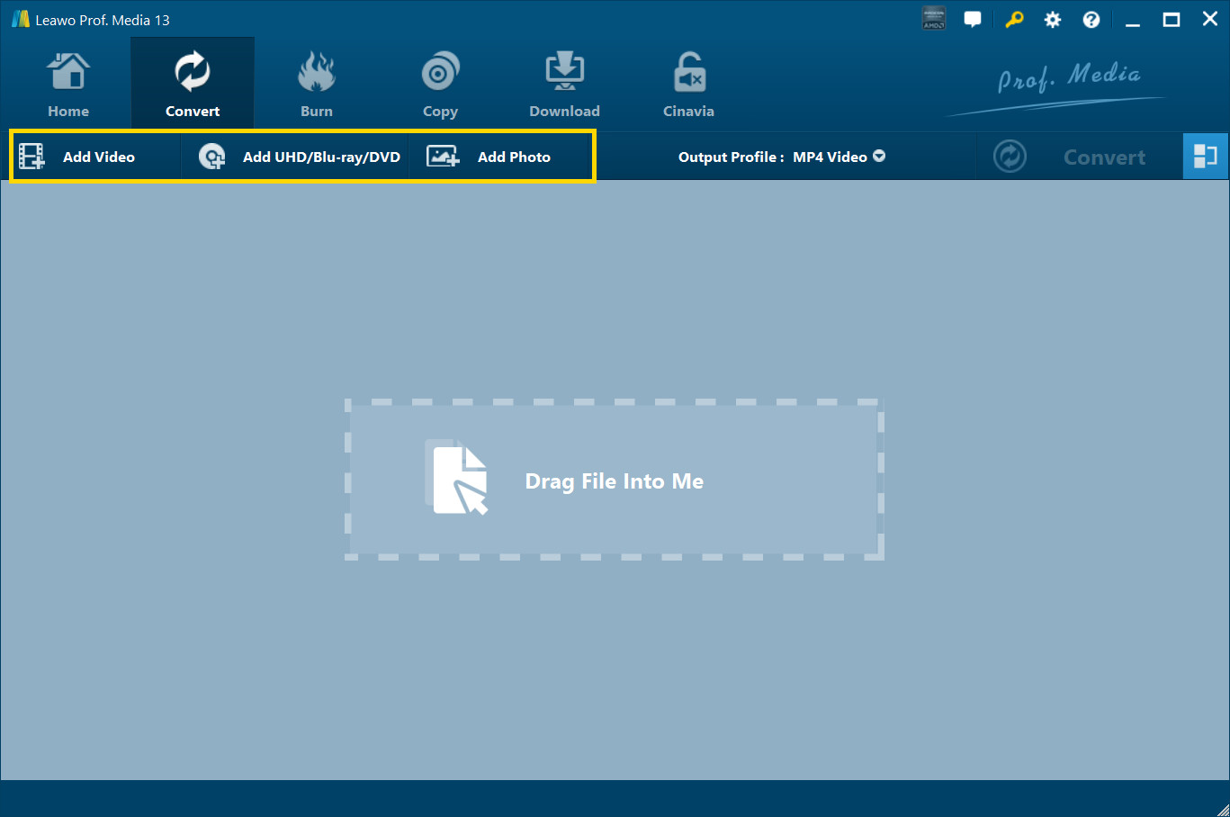Open the Cinavia removal module

point(687,83)
